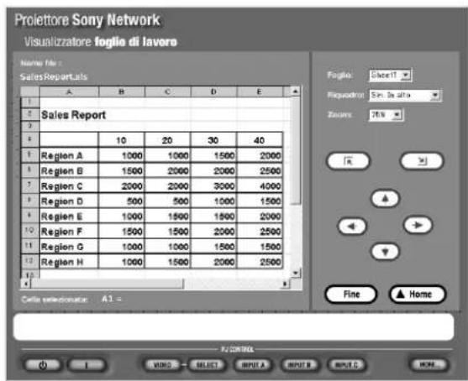Image resolution: width=468 pixels, height=381 pixels.
Task: Select column B header
Action: [x=122, y=91]
